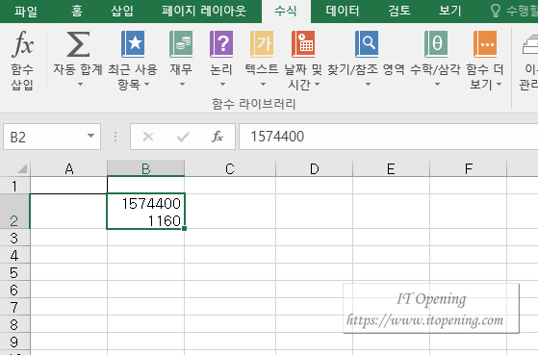Screen dimensions: 538x355
Task: Expand the 수학/삼각 dropdown arrow
Action: coord(437,84)
